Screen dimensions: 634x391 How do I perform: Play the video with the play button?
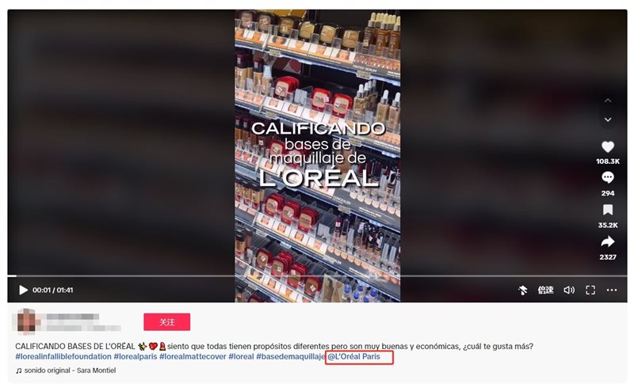24,290
